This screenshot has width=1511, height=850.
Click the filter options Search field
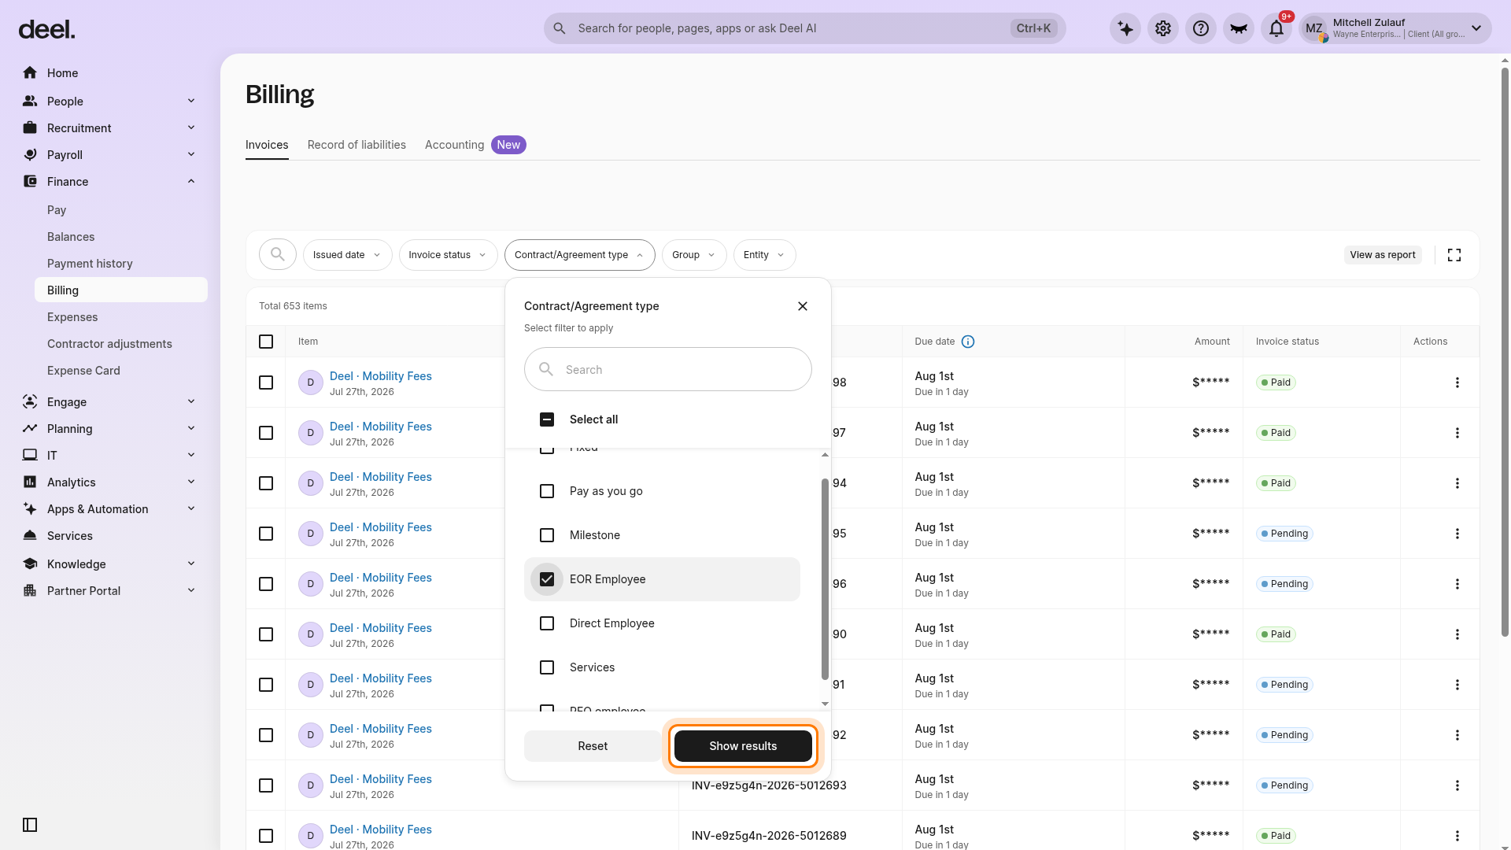tap(668, 369)
